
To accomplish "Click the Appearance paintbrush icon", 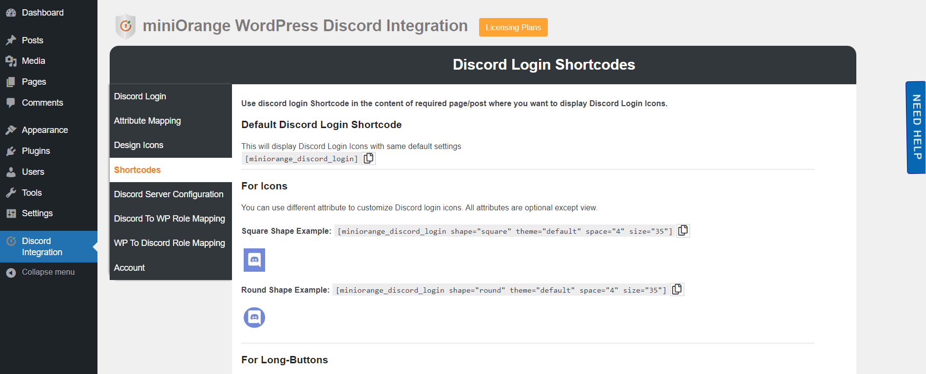I will point(11,130).
